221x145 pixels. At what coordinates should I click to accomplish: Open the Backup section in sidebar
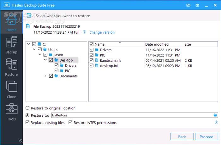(11, 45)
